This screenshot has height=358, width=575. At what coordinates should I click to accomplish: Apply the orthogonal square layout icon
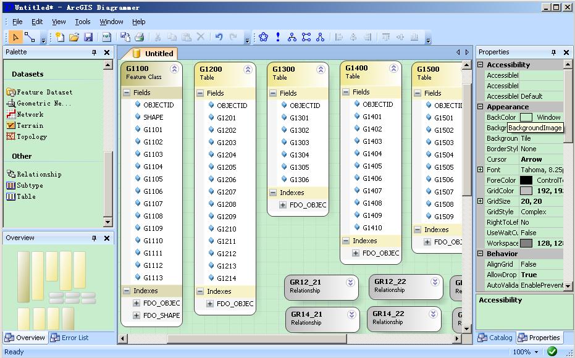tap(306, 37)
